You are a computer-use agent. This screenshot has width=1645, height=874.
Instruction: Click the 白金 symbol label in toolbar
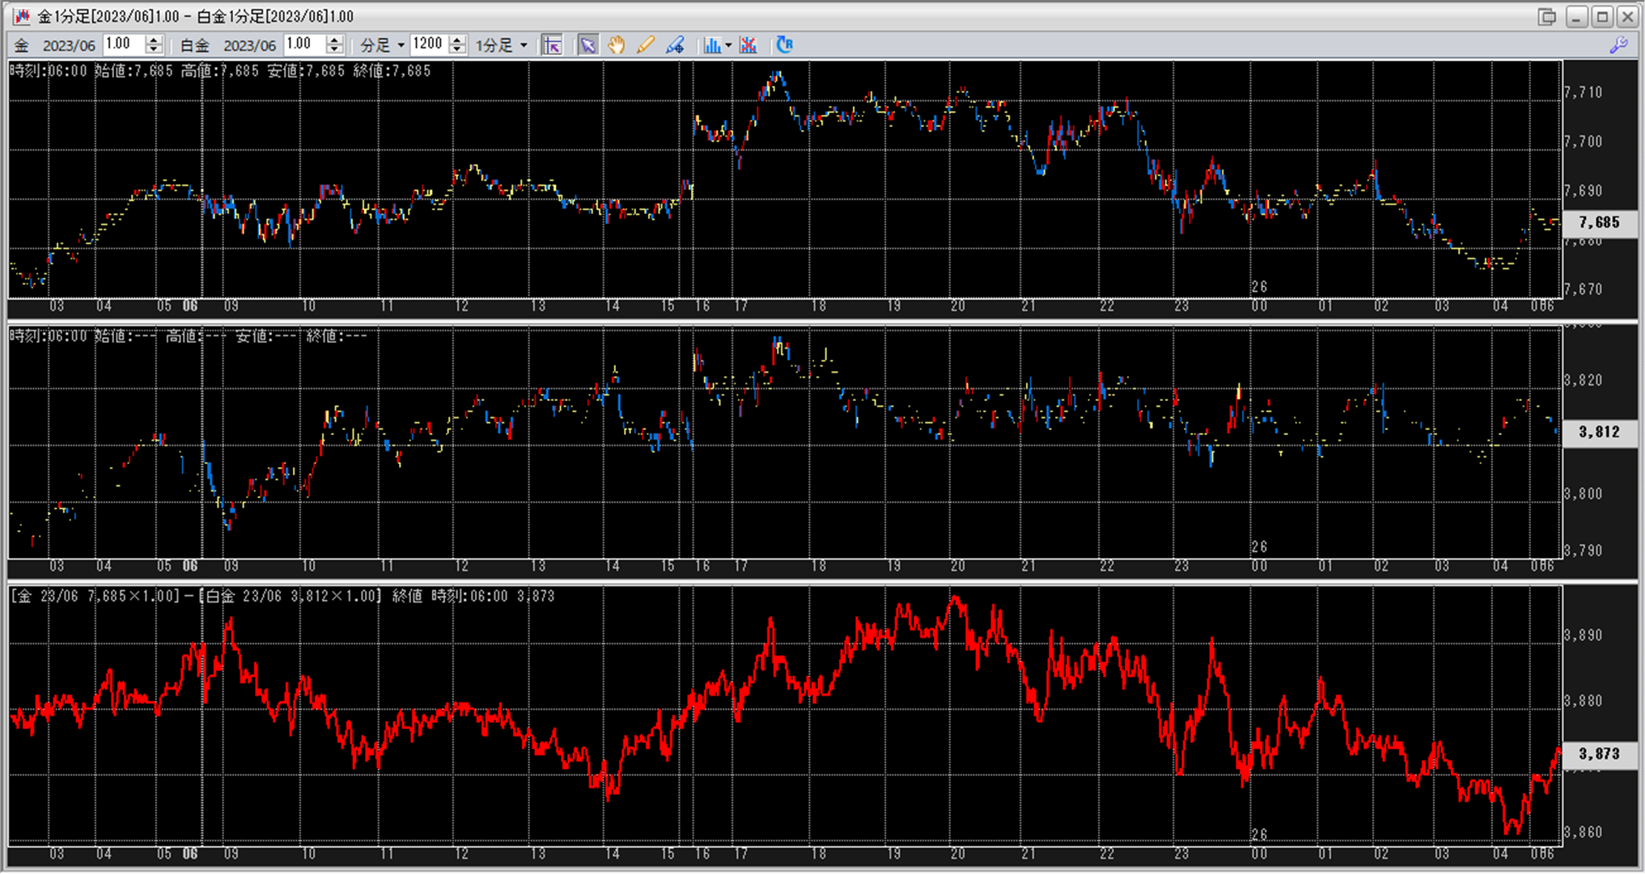click(194, 45)
